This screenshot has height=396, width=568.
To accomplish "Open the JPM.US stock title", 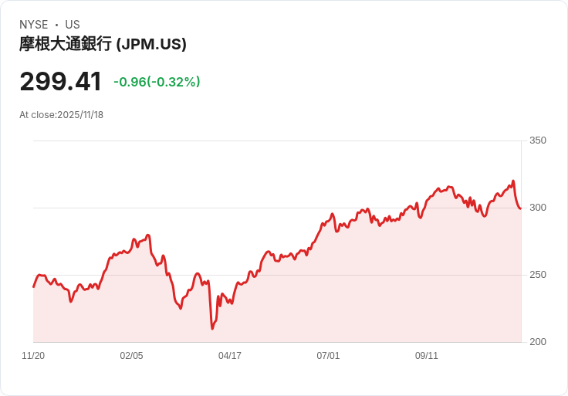I will click(103, 44).
